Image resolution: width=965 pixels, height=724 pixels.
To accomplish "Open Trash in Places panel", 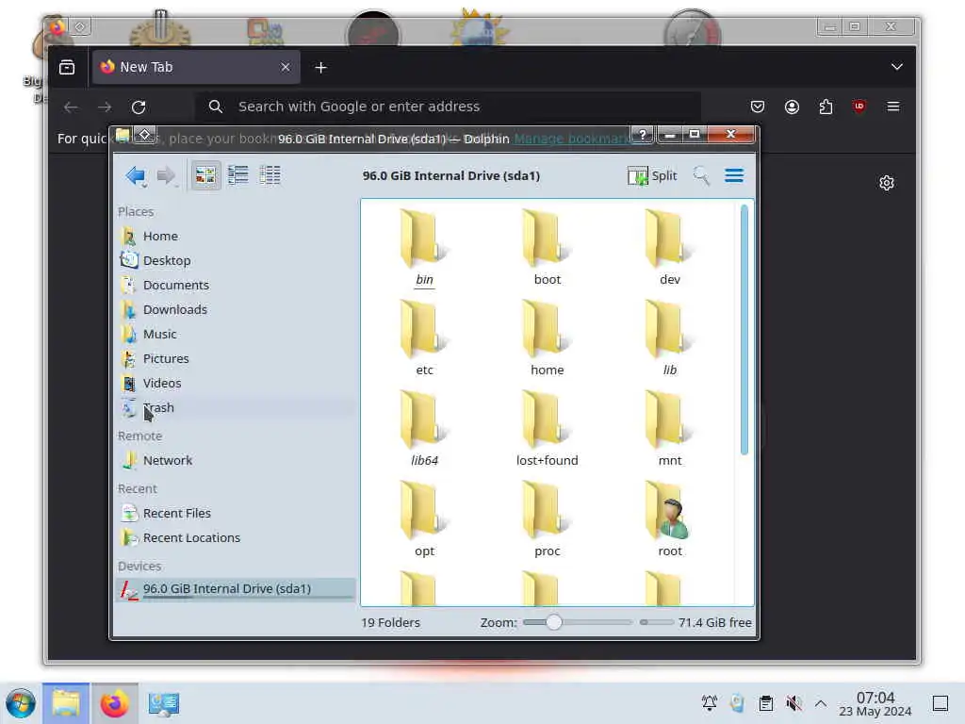I will [x=234, y=408].
